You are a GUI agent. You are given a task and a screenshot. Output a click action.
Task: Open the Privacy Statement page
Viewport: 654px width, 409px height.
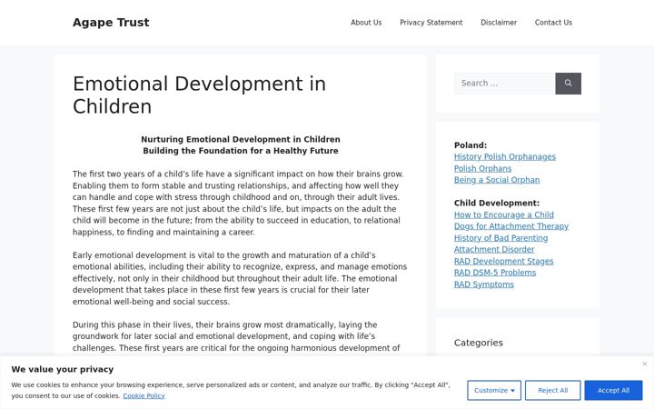(x=431, y=23)
